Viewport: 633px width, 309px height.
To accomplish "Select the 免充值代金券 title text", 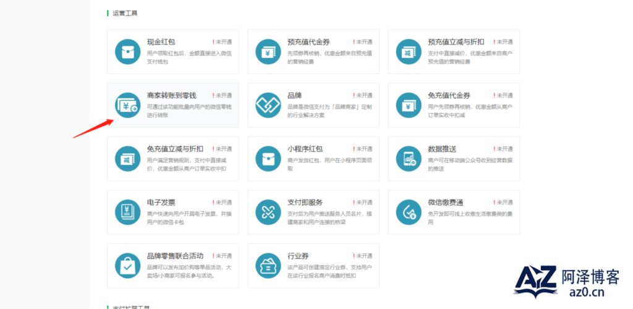I will [x=449, y=96].
